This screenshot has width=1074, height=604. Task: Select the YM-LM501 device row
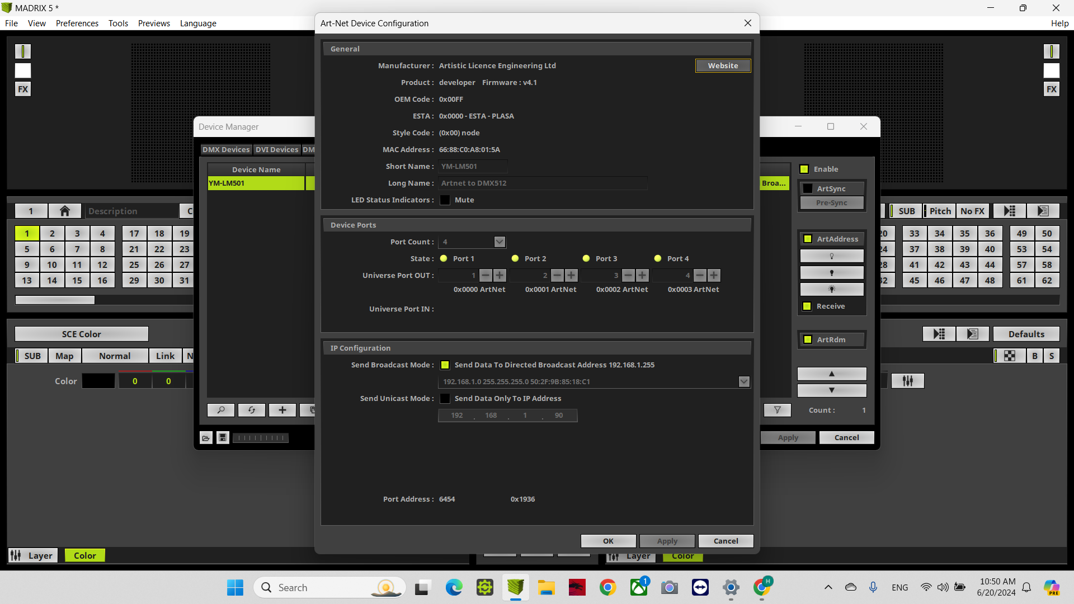pos(256,183)
